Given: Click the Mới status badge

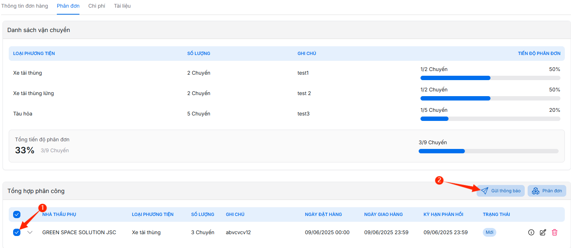Looking at the screenshot, I should click(x=489, y=232).
